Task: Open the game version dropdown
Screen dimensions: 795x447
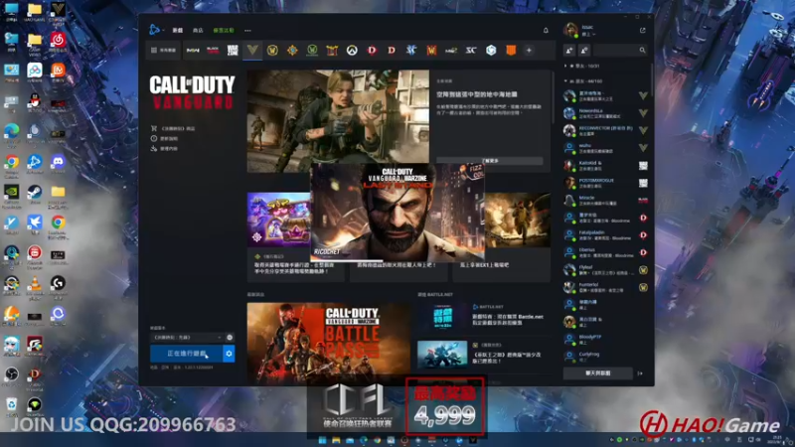Action: pyautogui.click(x=187, y=338)
